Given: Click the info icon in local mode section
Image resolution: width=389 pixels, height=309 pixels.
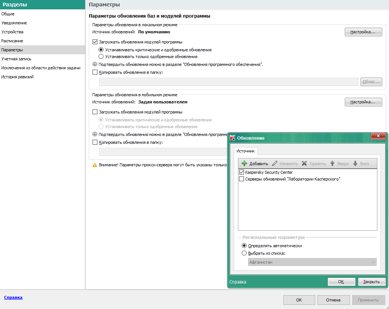Looking at the screenshot, I should click(95, 64).
